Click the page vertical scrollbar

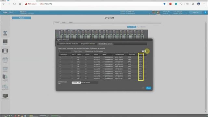tap(206, 66)
